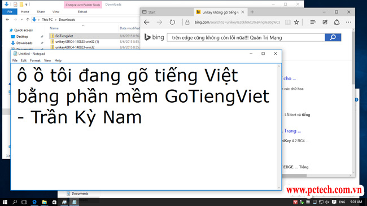The height and width of the screenshot is (206, 367).
Task: Click Windows Start button
Action: [x=5, y=202]
